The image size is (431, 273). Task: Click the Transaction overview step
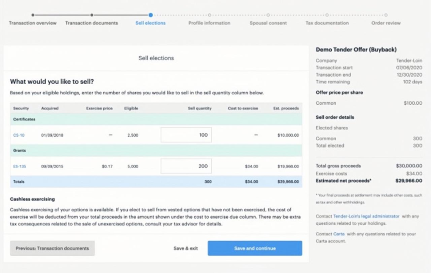click(x=33, y=23)
